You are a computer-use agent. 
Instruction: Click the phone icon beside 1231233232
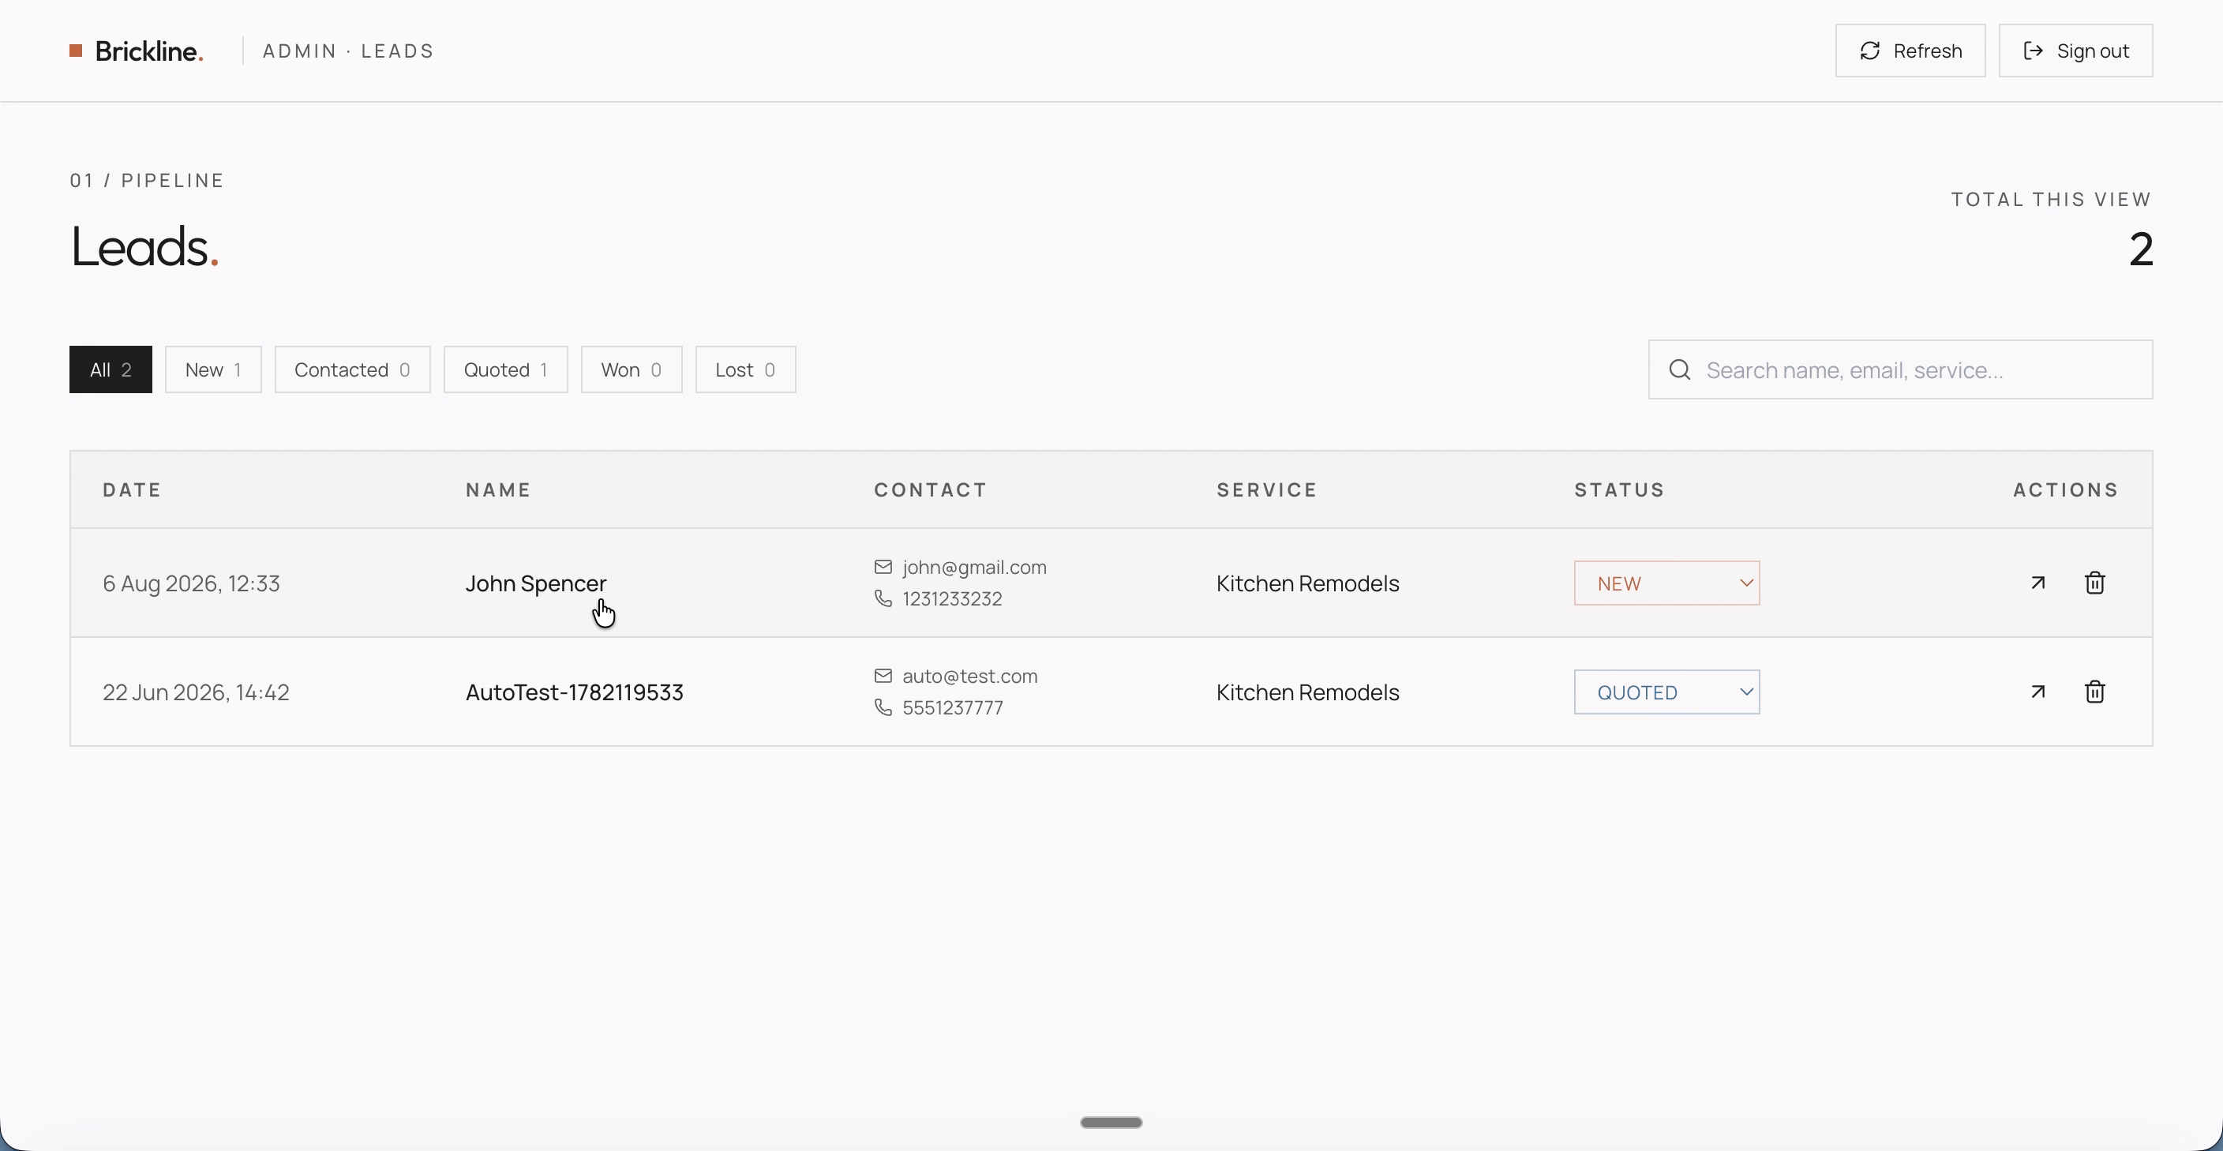[883, 598]
